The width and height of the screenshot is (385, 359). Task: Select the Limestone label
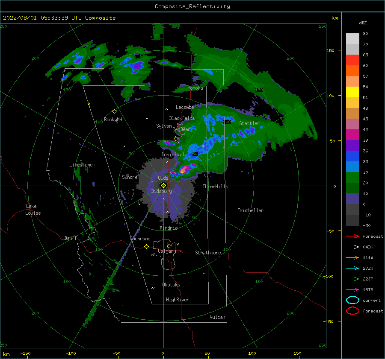coord(81,165)
